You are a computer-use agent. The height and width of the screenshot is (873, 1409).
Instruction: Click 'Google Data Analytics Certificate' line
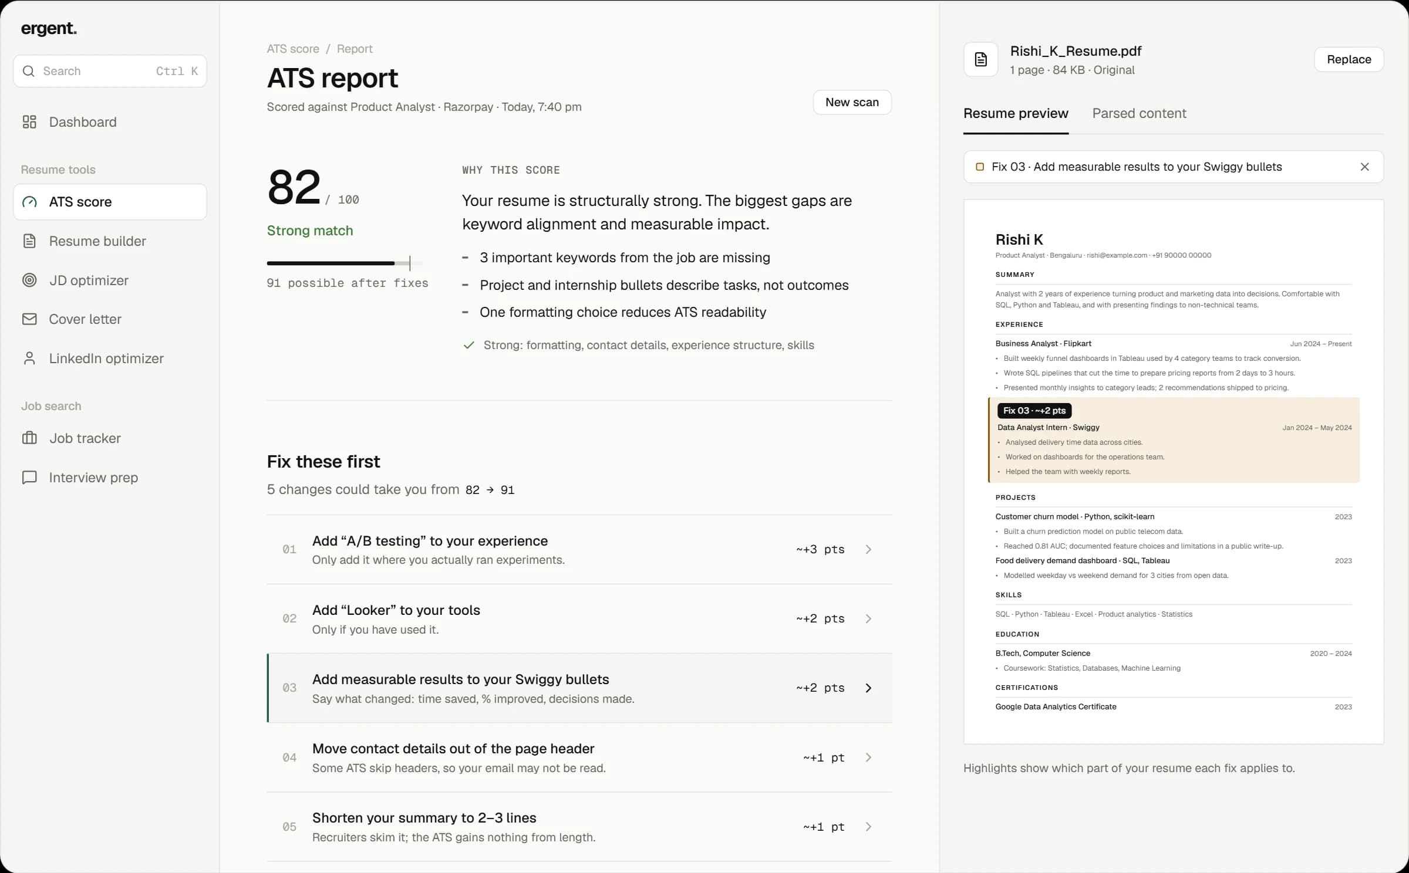1056,707
